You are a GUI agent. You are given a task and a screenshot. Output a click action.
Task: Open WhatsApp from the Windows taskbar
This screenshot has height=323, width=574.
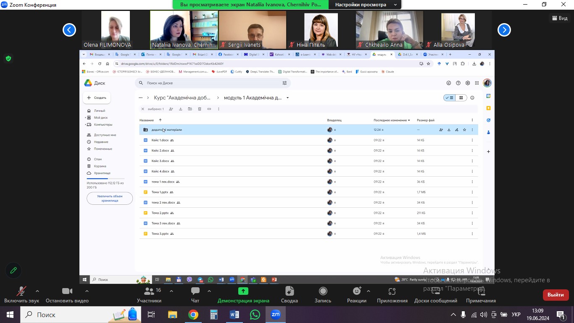pyautogui.click(x=255, y=315)
